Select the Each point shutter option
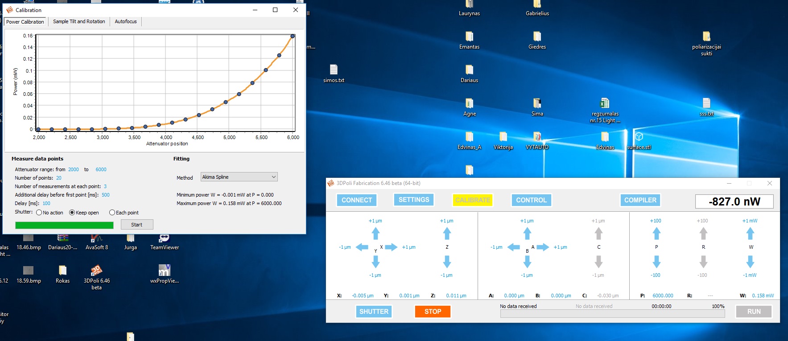Screen dimensions: 788x341 coord(112,213)
